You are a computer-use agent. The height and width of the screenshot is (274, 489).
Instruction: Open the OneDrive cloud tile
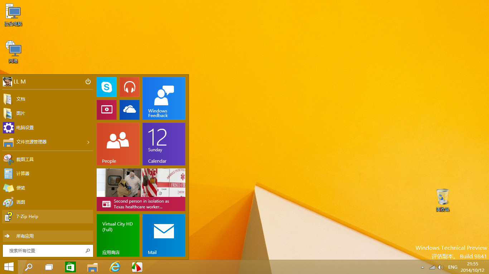pos(130,110)
